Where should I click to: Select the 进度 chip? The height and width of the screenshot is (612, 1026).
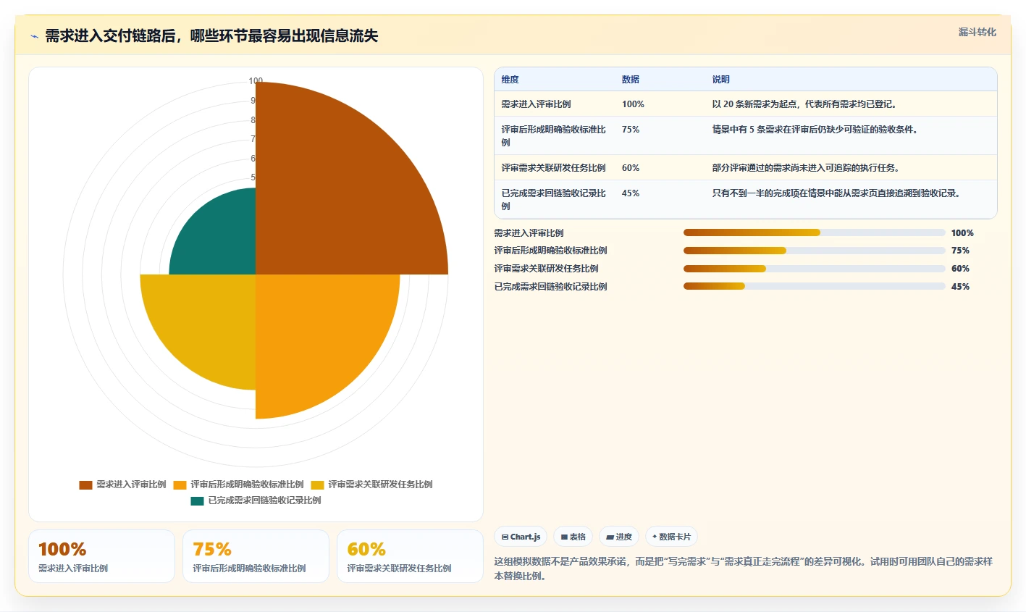point(619,537)
